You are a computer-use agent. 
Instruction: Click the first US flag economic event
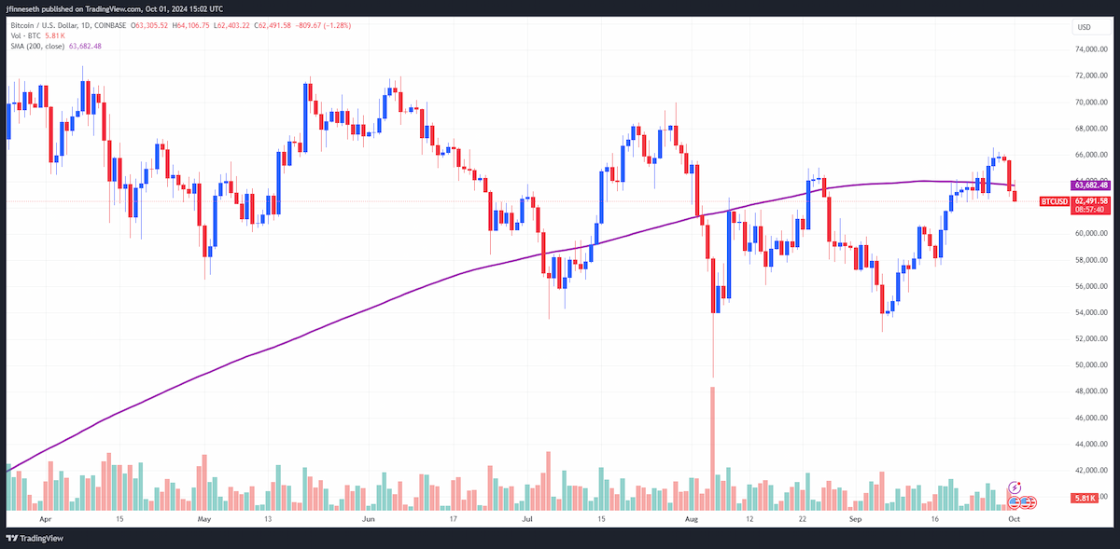point(1014,501)
